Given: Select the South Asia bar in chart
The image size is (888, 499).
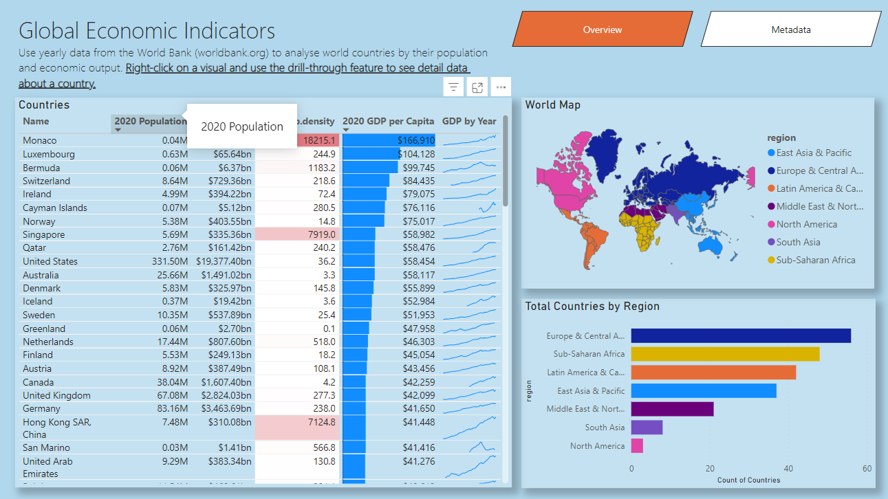Looking at the screenshot, I should point(647,428).
